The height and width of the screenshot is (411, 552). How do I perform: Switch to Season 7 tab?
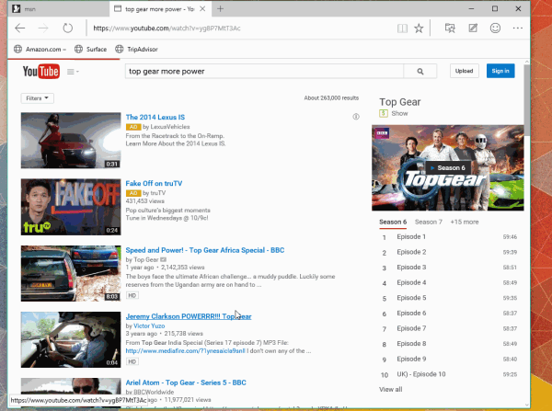[x=429, y=222]
